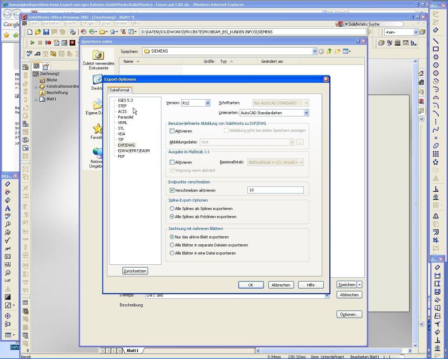Click the Endpunkte verschmelzen value field
Viewport: 448px width, 359px height.
coord(275,190)
